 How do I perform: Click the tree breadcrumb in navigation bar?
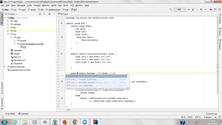[66, 9]
